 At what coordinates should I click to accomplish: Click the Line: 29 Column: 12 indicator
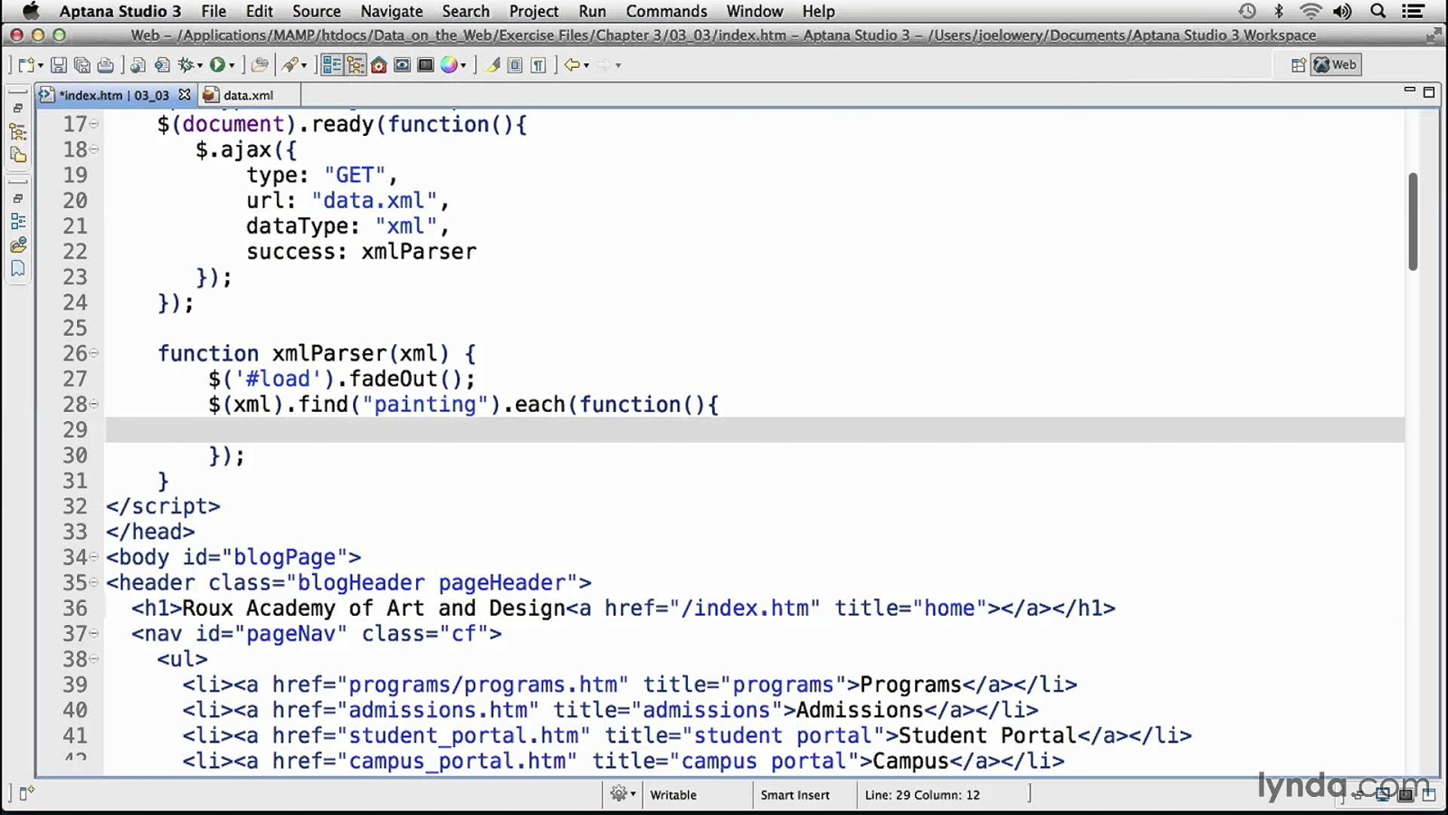pyautogui.click(x=922, y=795)
